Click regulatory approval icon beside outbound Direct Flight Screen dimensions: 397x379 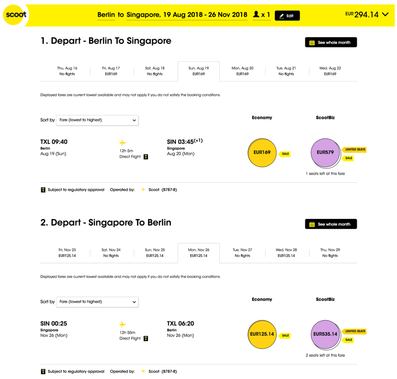[x=146, y=157]
